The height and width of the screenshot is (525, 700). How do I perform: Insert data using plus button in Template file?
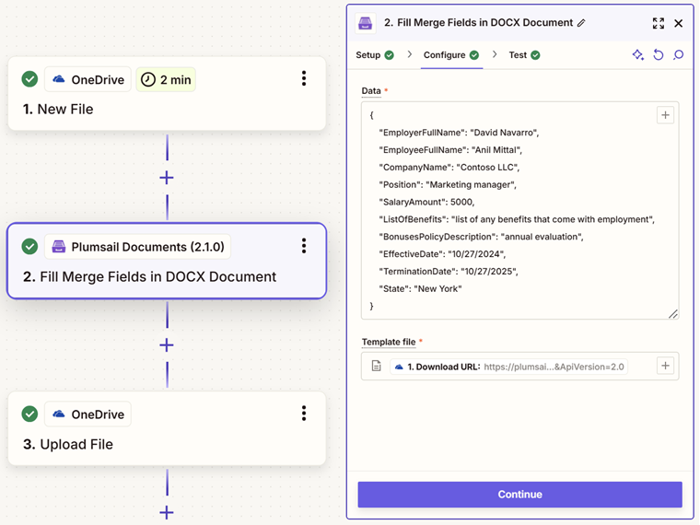tap(665, 366)
